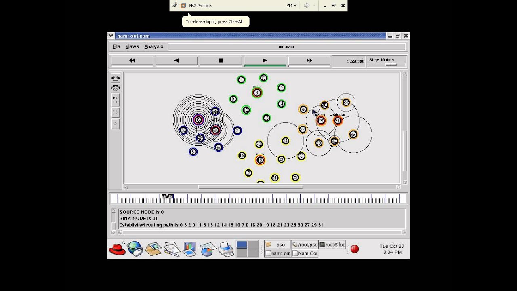Viewport: 517px width, 291px height.
Task: Select source node 0
Action: click(198, 120)
